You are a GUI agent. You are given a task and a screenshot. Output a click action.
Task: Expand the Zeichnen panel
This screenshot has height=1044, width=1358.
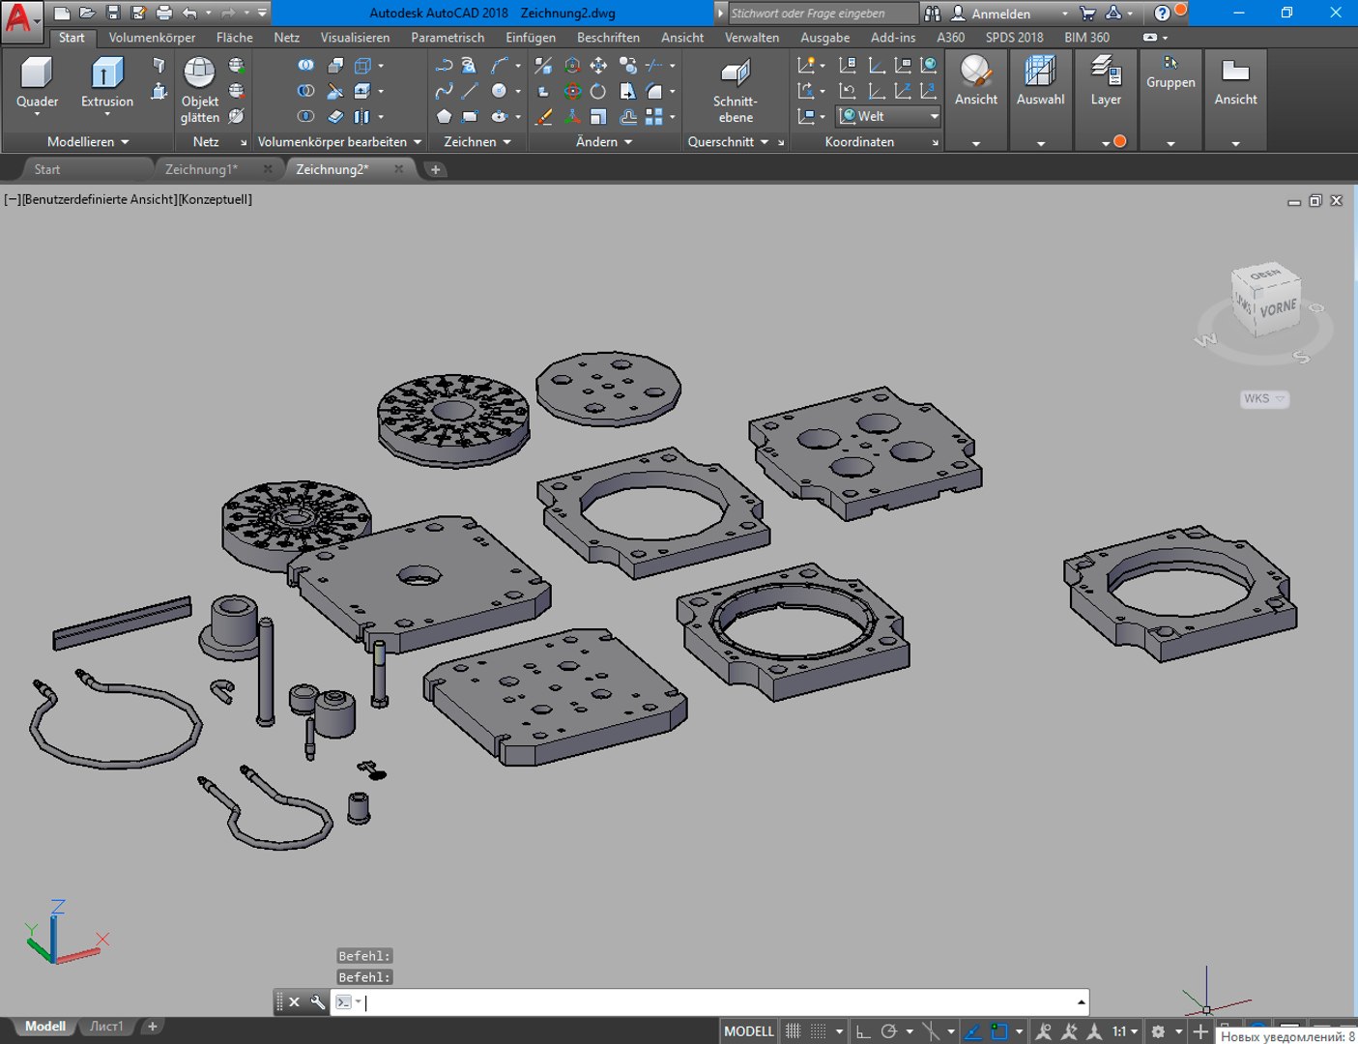point(477,142)
